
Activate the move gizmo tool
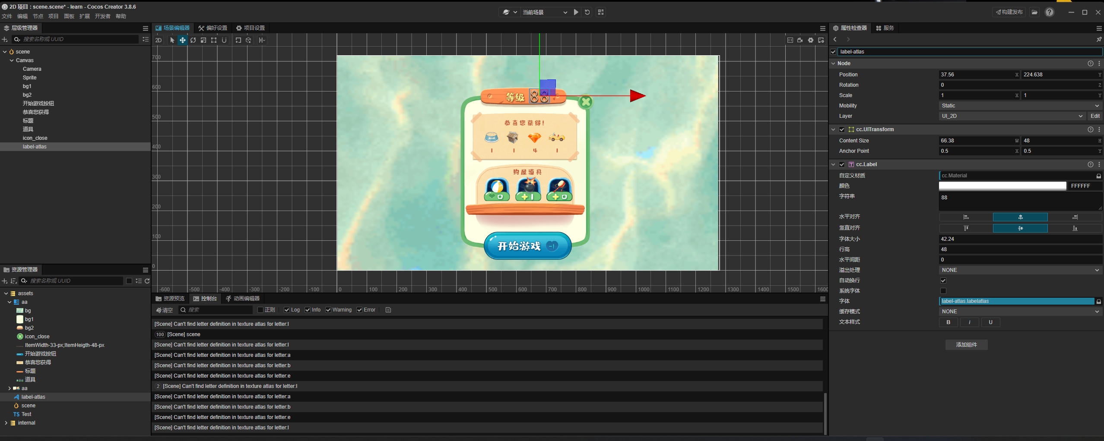click(183, 40)
